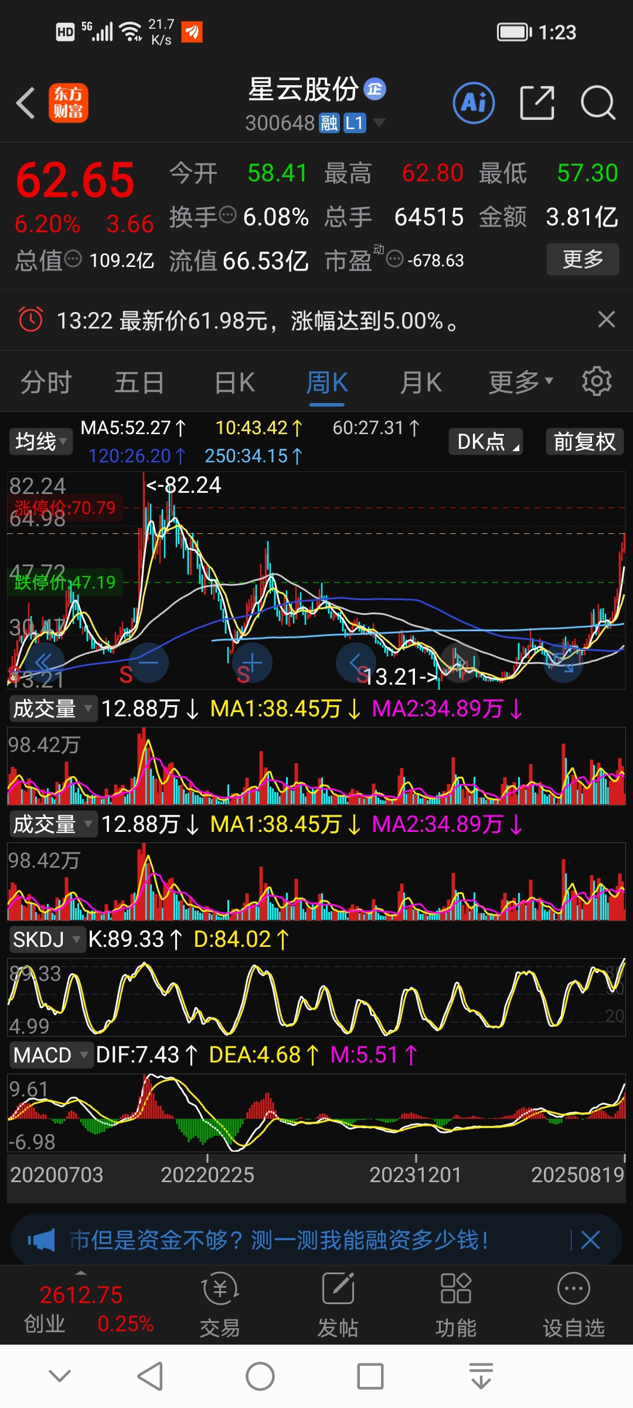Open the 发帖 post icon
The height and width of the screenshot is (1408, 633).
coord(338,1305)
